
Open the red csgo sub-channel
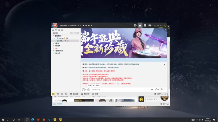click(x=56, y=48)
